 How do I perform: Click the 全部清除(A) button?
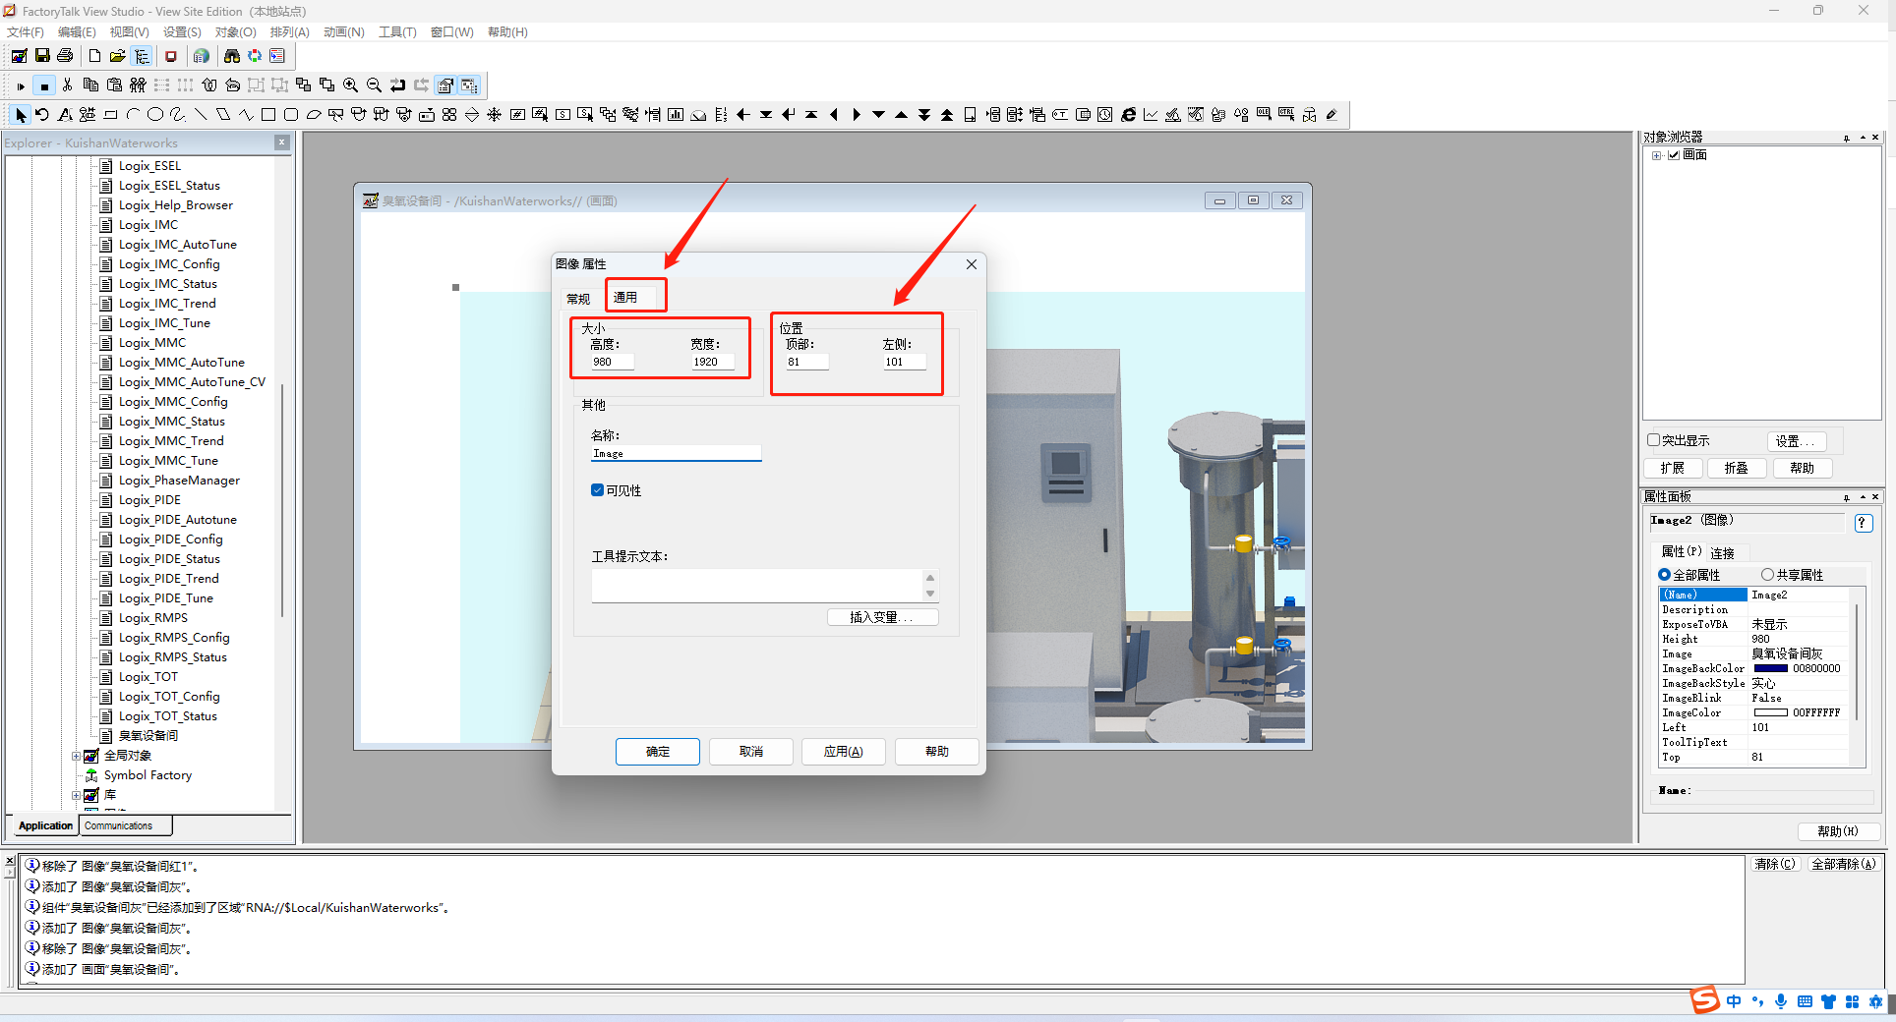pyautogui.click(x=1844, y=864)
